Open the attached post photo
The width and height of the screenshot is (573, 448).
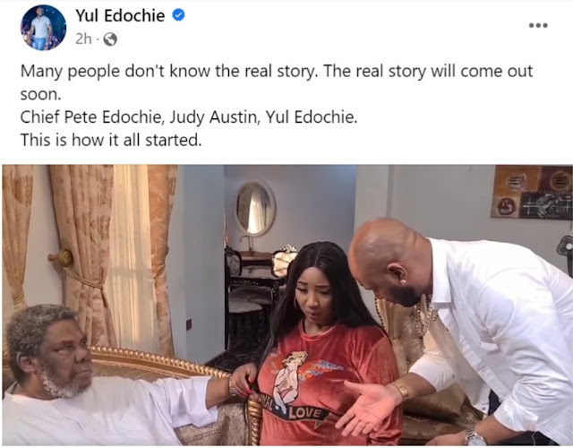tap(287, 305)
